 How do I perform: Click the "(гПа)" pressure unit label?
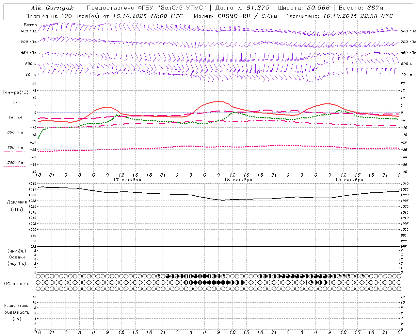point(17,209)
